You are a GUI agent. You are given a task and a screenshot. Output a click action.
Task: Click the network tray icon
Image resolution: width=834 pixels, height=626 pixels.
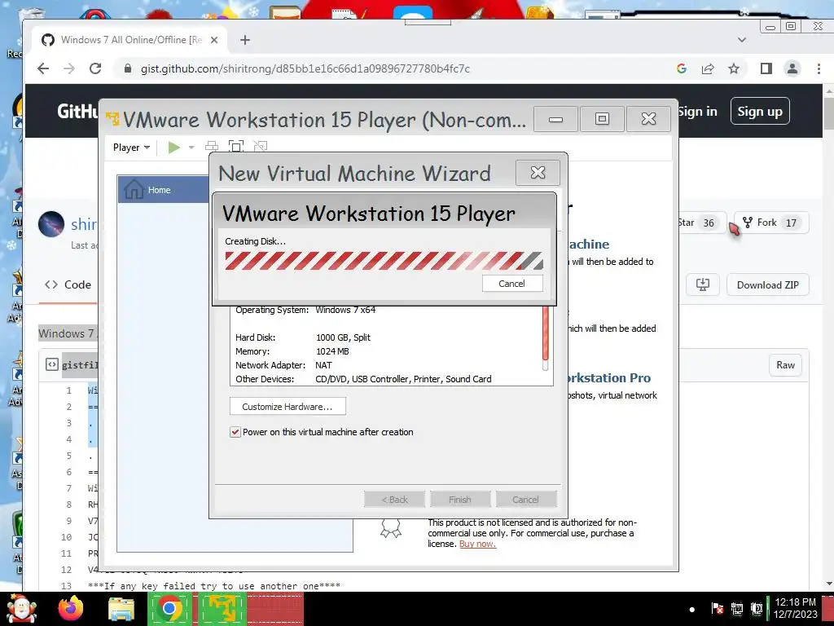(x=736, y=609)
